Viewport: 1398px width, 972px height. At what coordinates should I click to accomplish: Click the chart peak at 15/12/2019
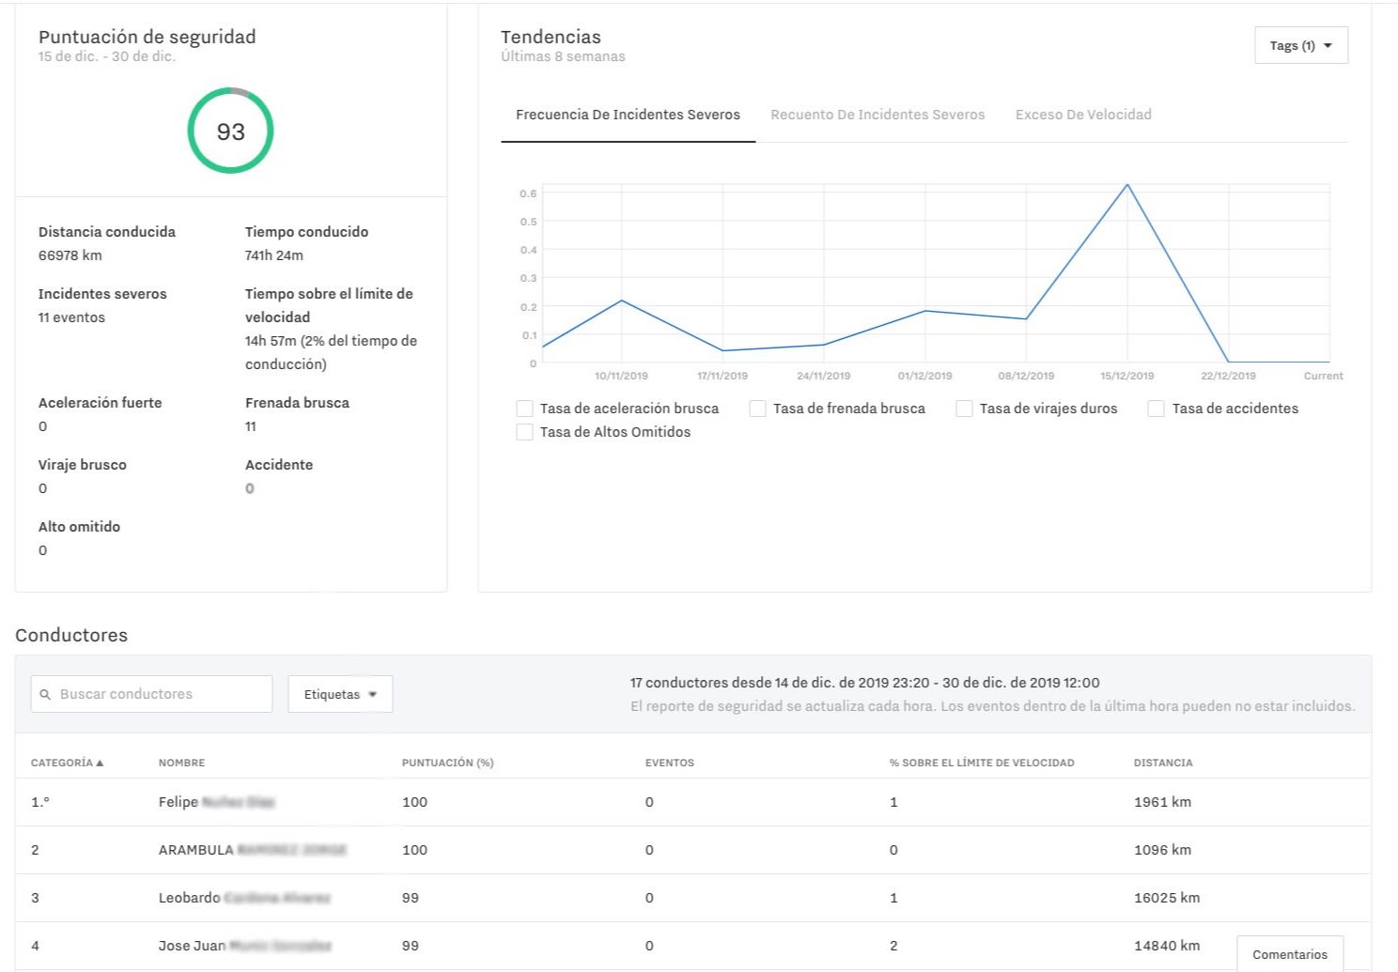pos(1127,185)
